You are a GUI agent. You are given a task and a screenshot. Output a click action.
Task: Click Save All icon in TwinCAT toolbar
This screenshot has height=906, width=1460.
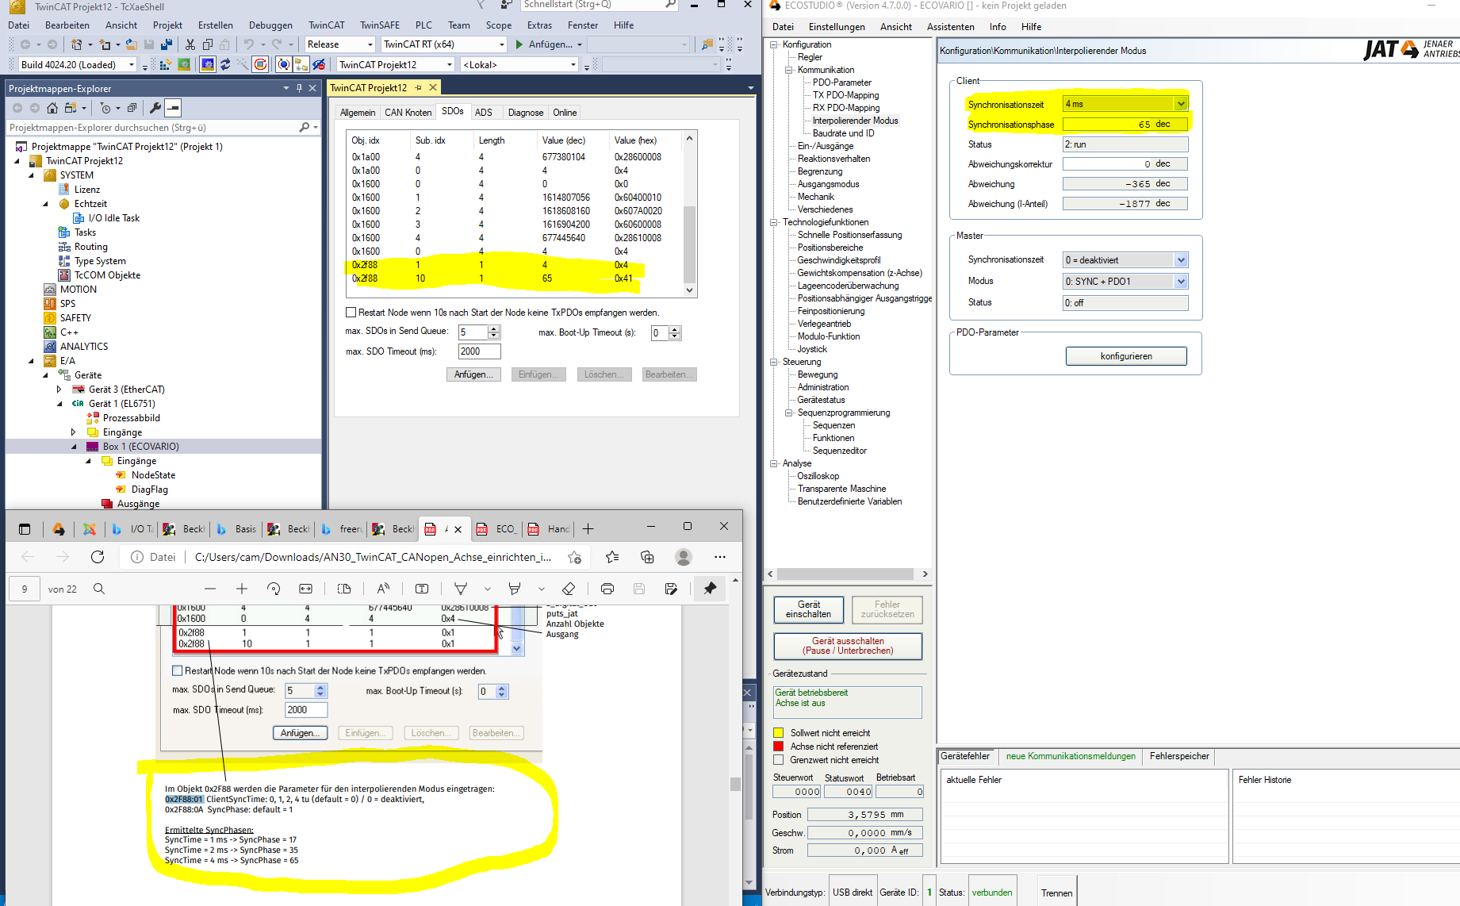[167, 44]
